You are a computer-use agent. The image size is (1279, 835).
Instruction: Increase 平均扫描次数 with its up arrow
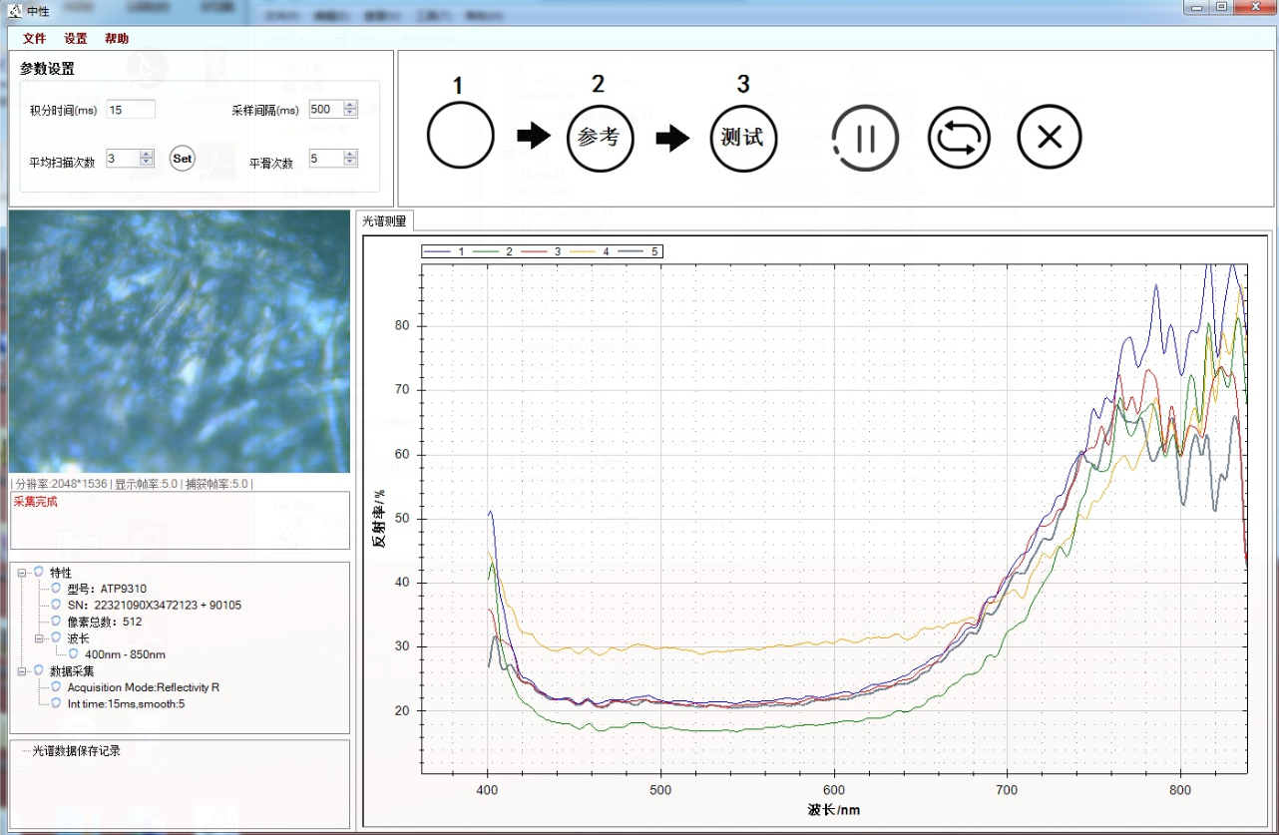147,155
